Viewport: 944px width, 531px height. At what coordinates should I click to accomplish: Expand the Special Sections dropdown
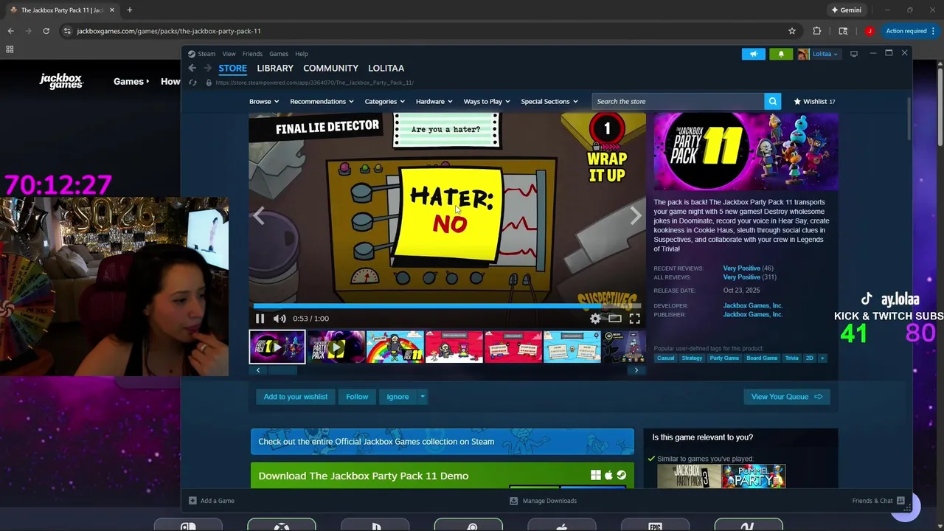(549, 101)
